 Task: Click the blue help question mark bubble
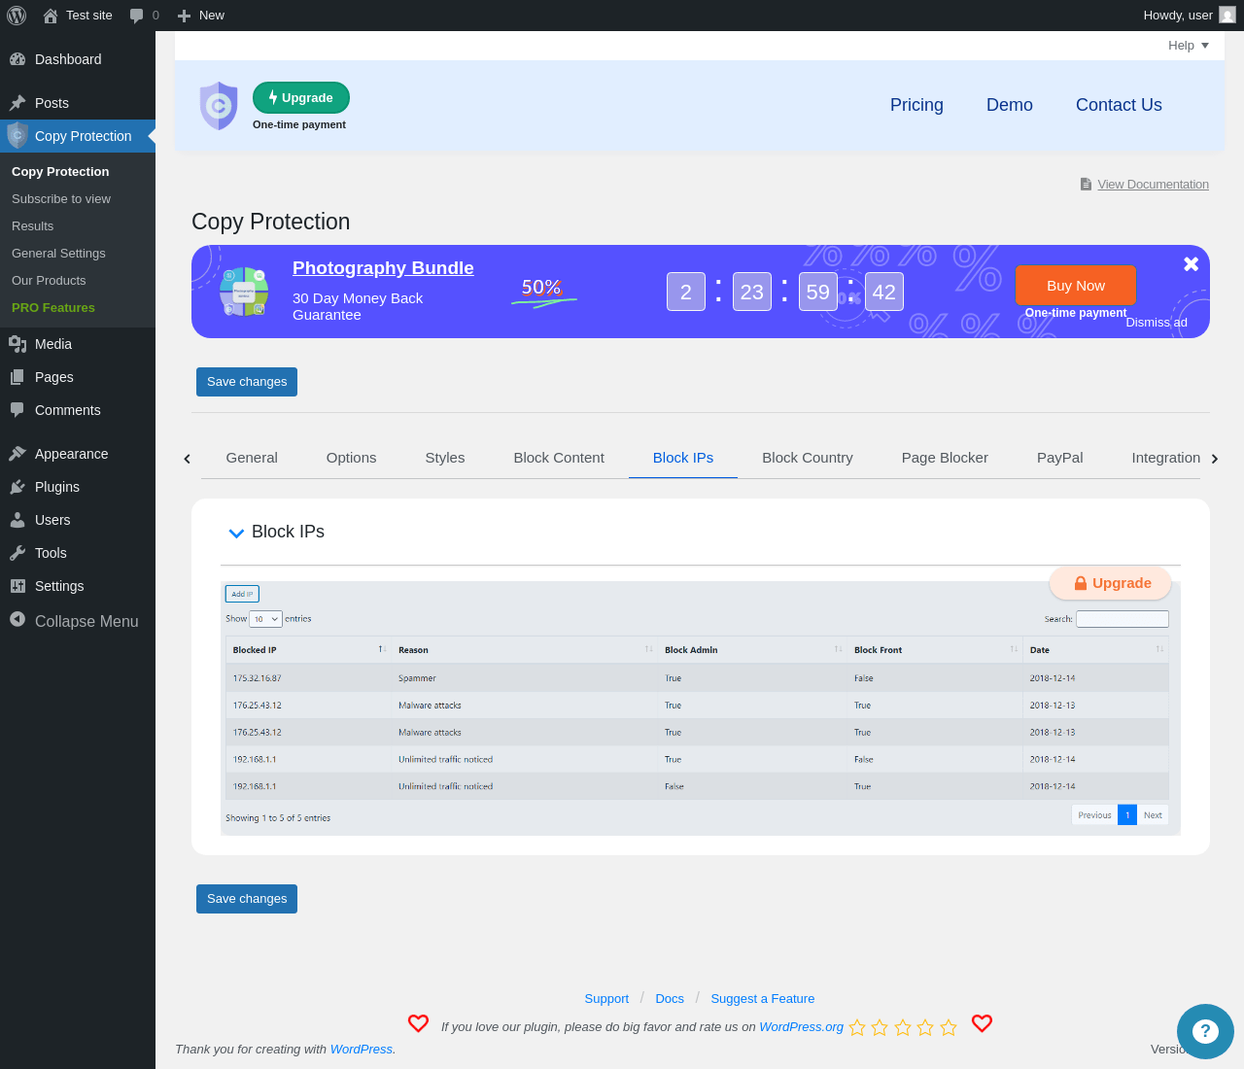tap(1205, 1031)
